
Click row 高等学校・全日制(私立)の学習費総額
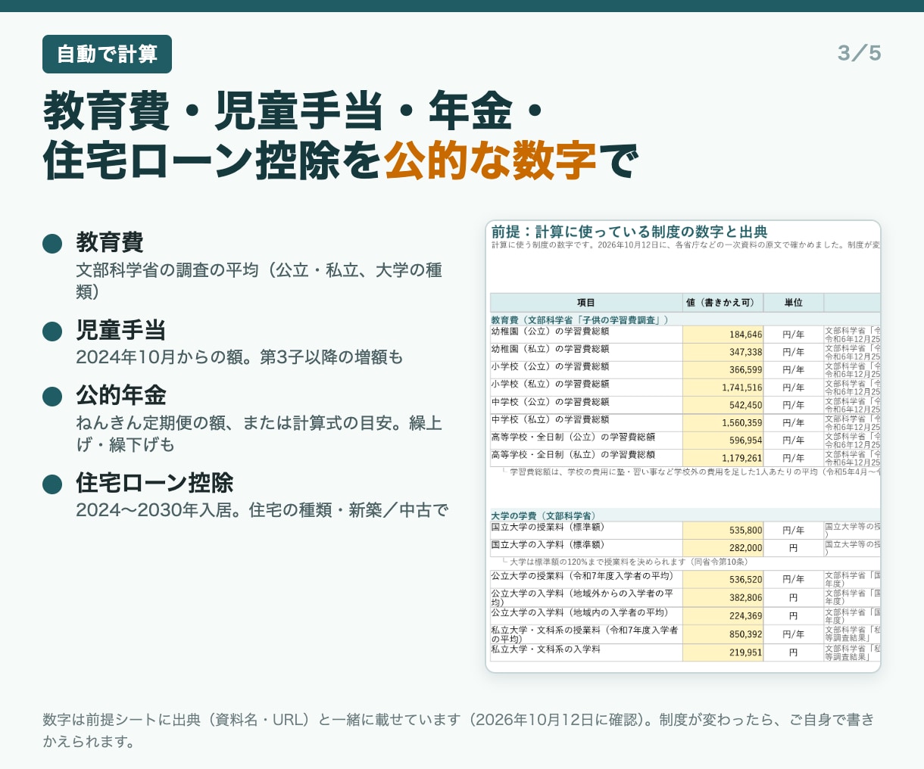(x=685, y=458)
